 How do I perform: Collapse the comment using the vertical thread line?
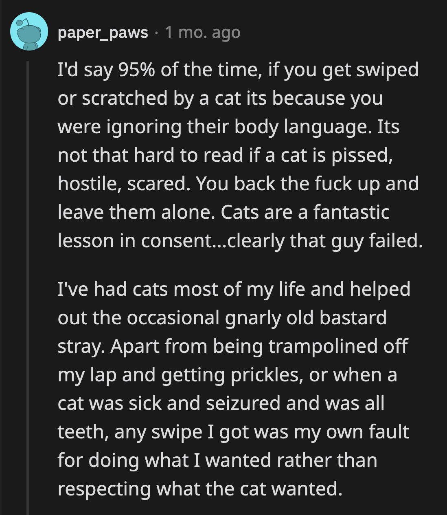[x=28, y=285]
